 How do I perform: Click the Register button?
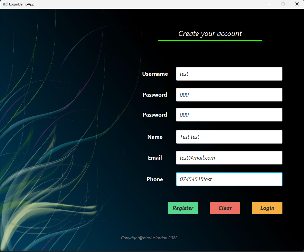pyautogui.click(x=183, y=208)
